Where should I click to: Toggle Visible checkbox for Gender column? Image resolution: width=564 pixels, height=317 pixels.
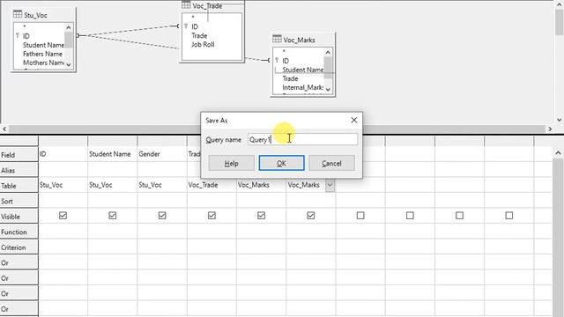coord(162,215)
